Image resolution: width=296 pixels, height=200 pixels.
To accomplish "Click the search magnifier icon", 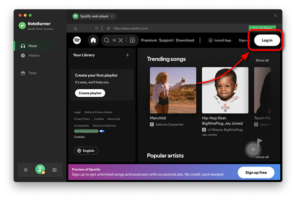I will tap(107, 40).
